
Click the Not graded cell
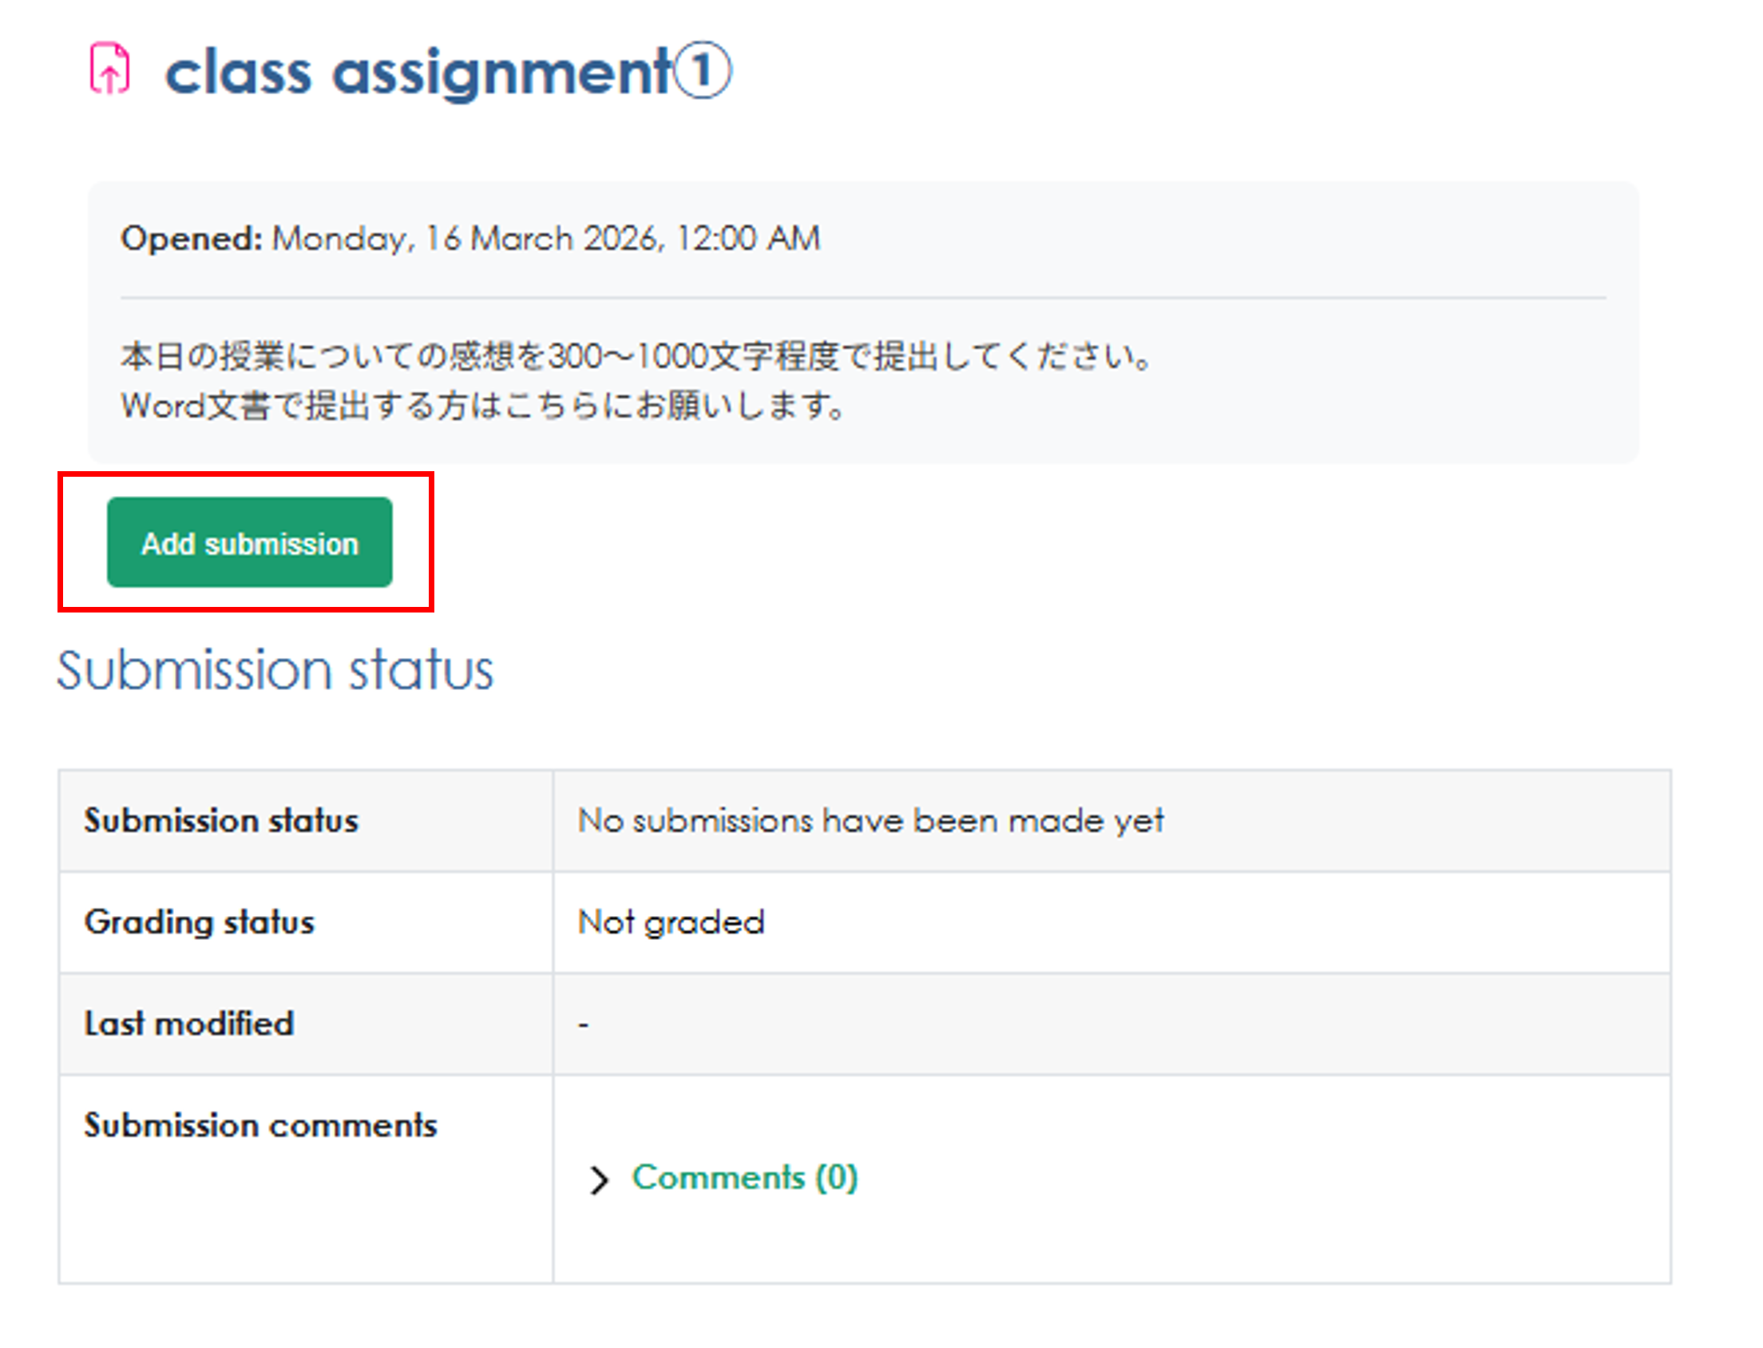[672, 922]
